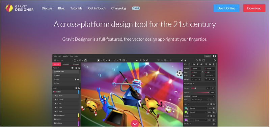Toggle visibility of the Overlay fill
This screenshot has height=127, width=270.
[x=214, y=108]
